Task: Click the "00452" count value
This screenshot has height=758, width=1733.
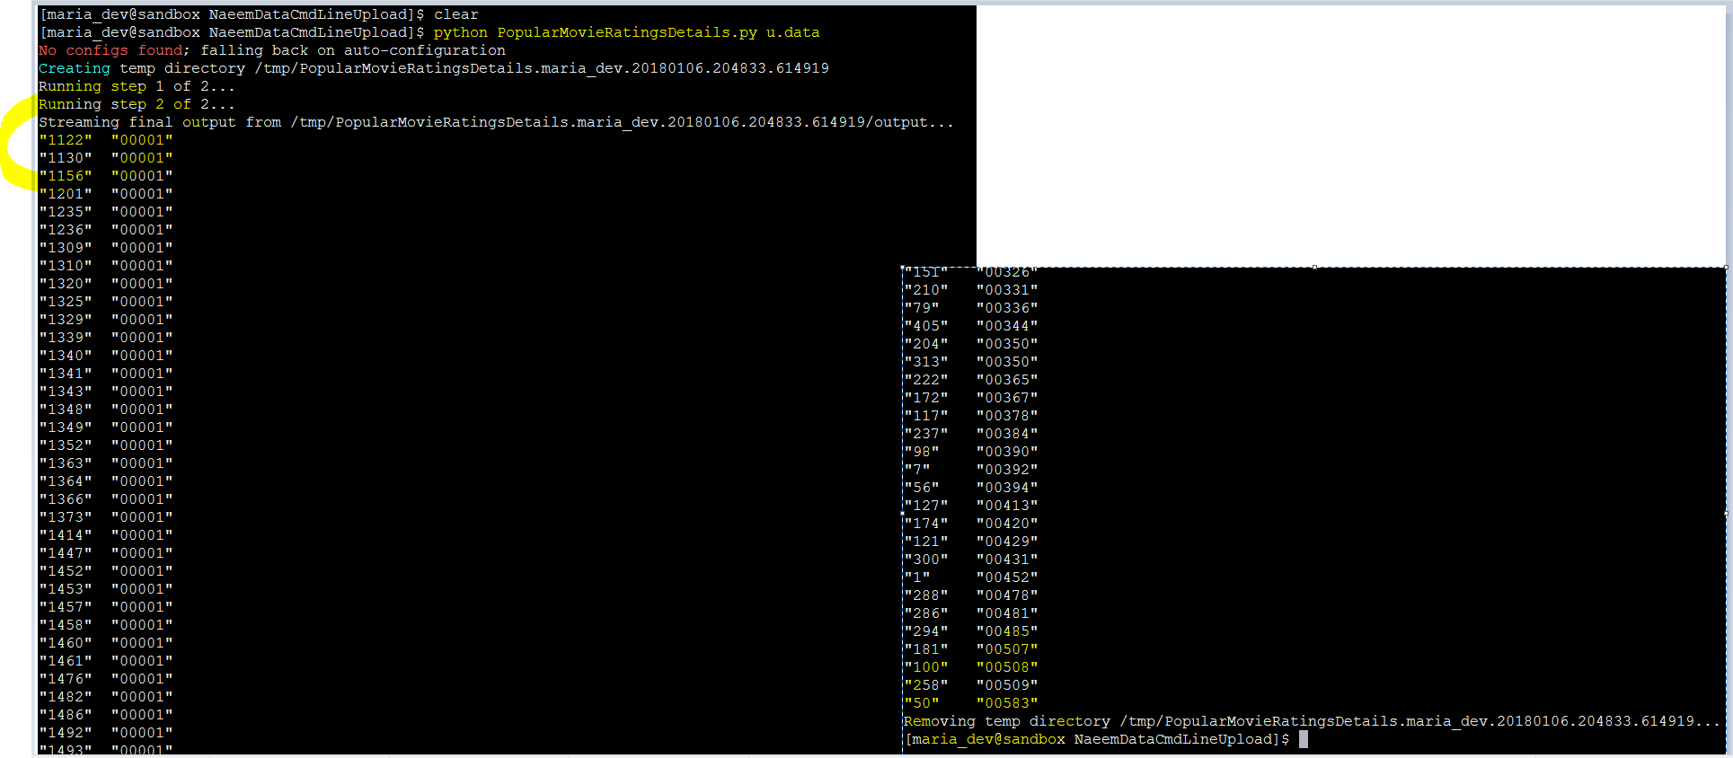Action: [x=1007, y=577]
